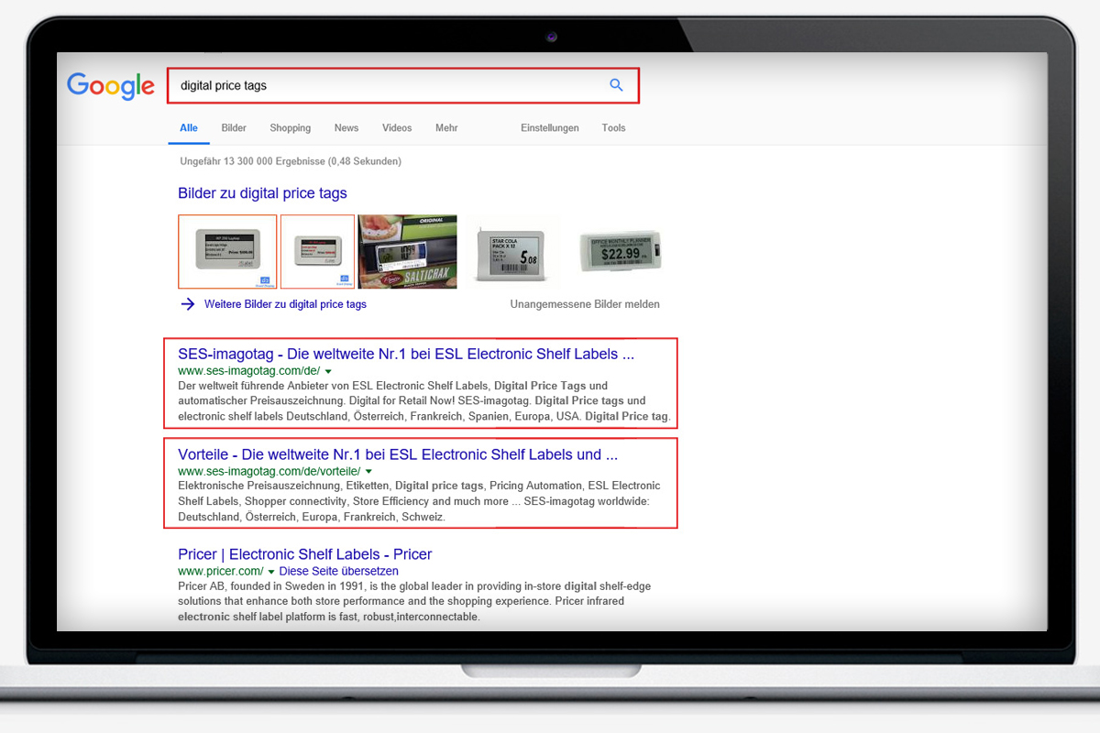
Task: Switch to the Videos tab
Action: pyautogui.click(x=397, y=128)
